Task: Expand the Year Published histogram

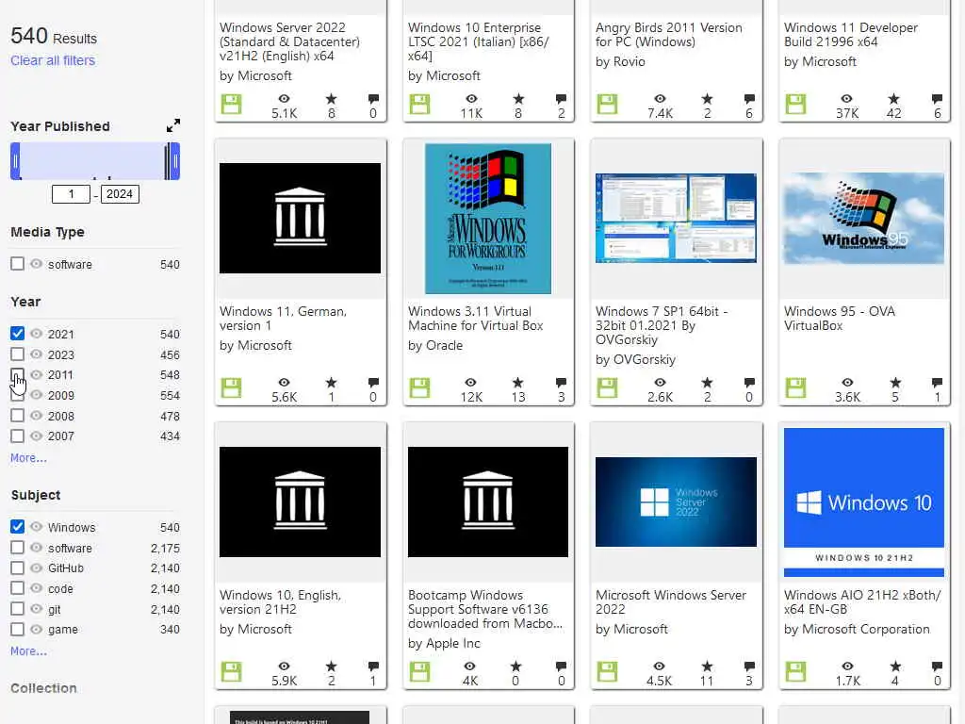Action: (x=173, y=125)
